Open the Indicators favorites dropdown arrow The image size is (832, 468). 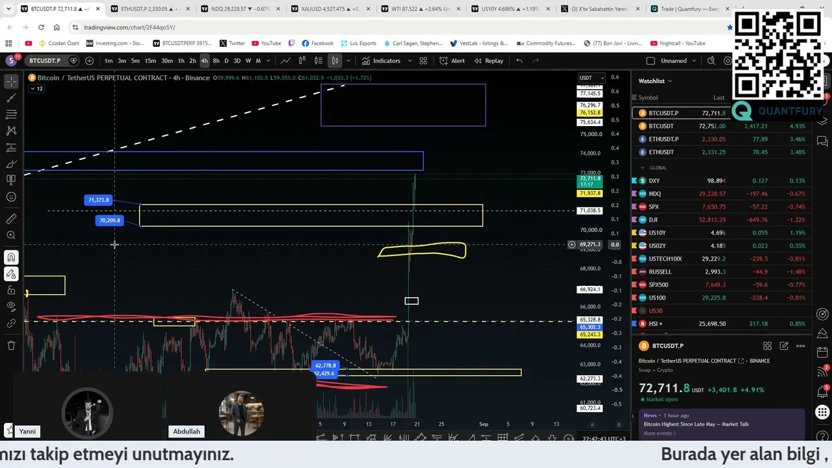pyautogui.click(x=409, y=60)
